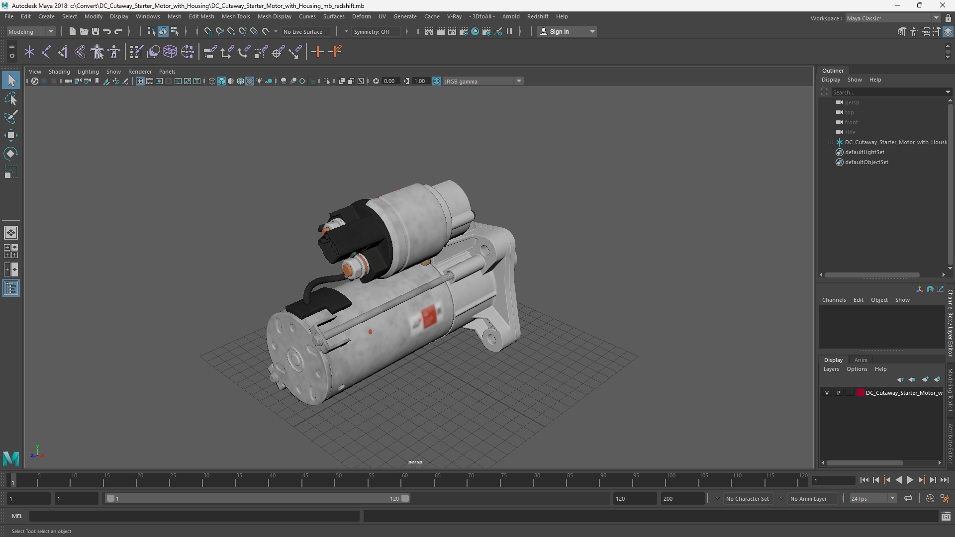The height and width of the screenshot is (537, 955).
Task: Select the Lasso tool in toolbox
Action: tap(11, 98)
